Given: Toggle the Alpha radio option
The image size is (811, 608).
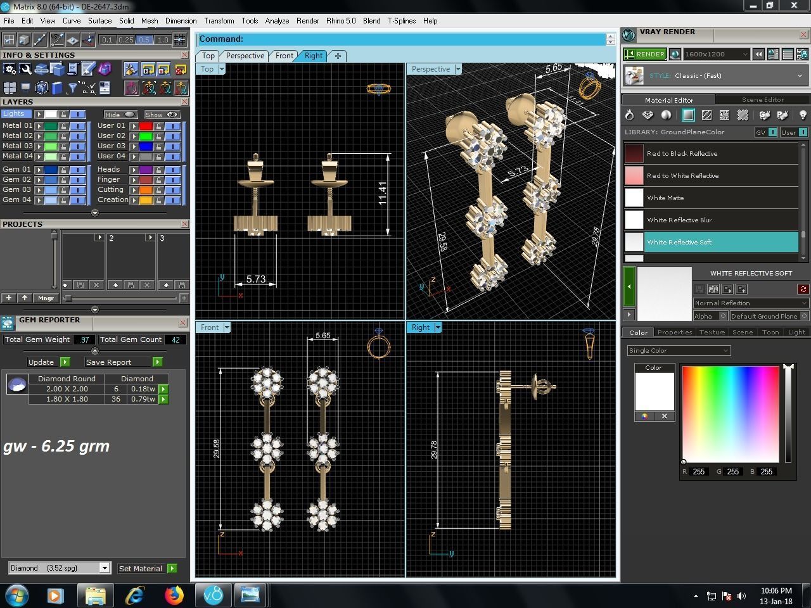Looking at the screenshot, I should pyautogui.click(x=723, y=316).
